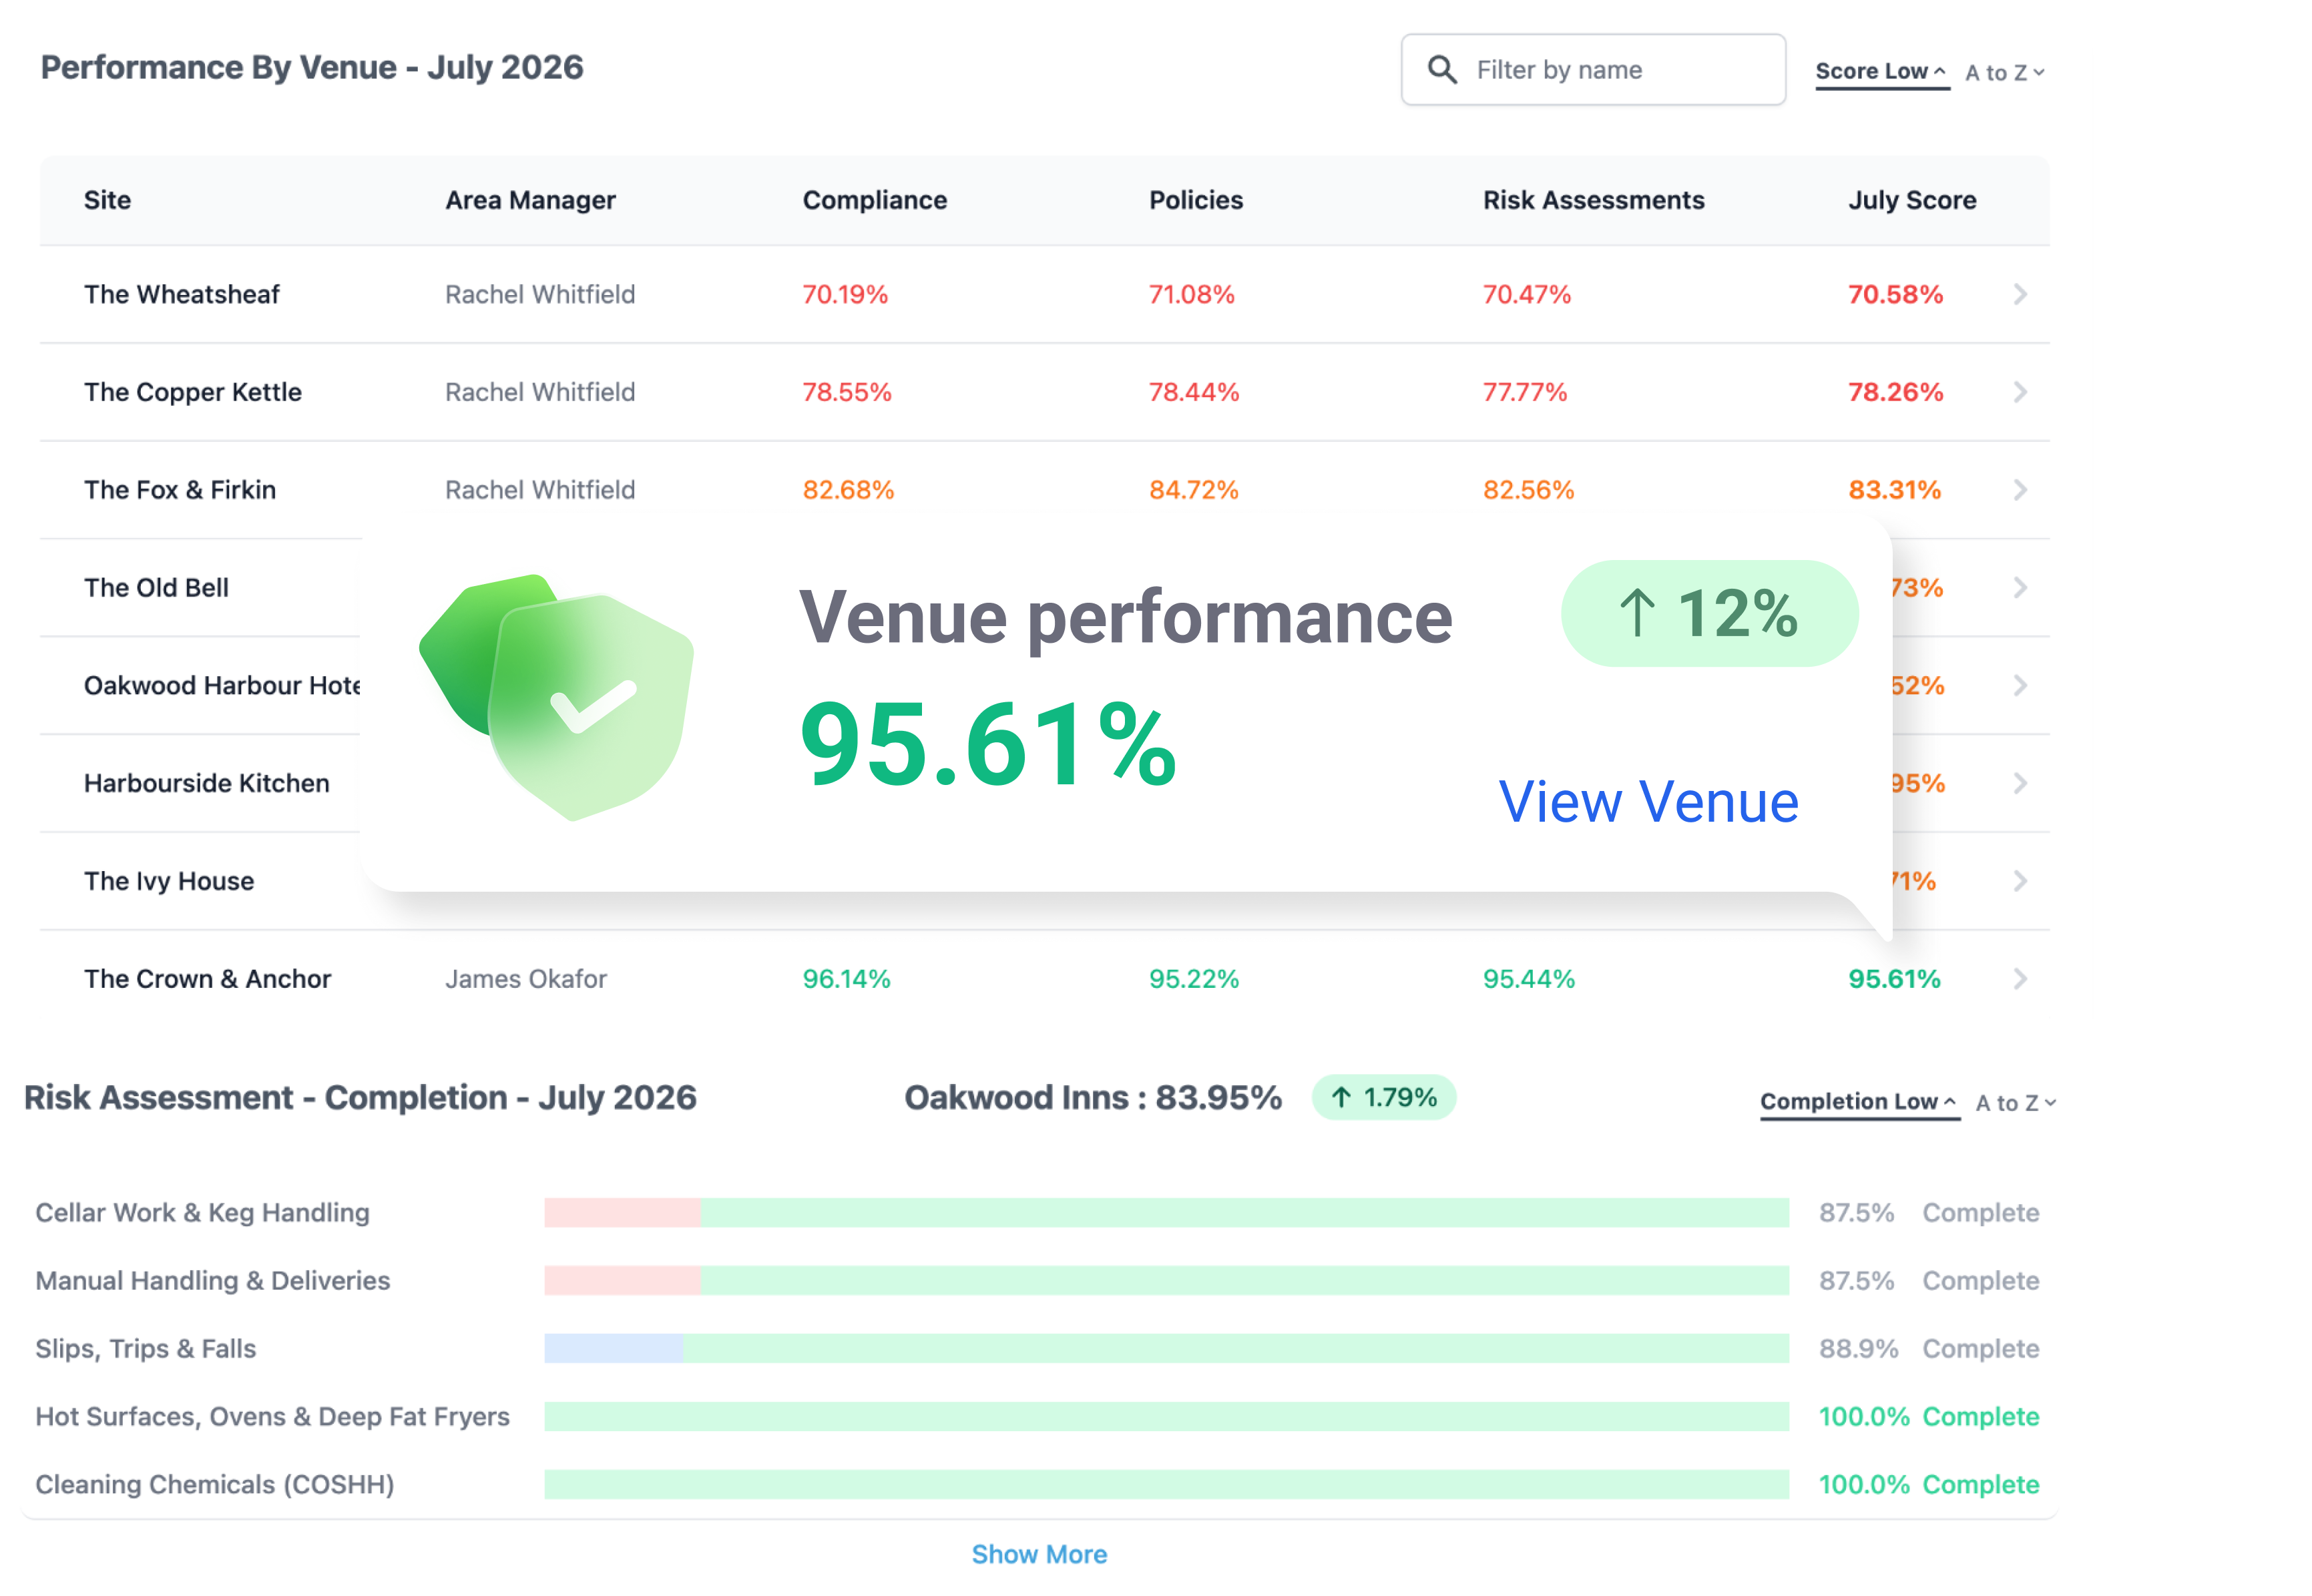Click Cellar Work & Keg Handling label
Screen dimensions: 2312x1596
pos(202,1213)
